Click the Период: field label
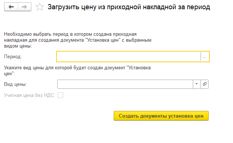The image size is (233, 143). tap(13, 56)
